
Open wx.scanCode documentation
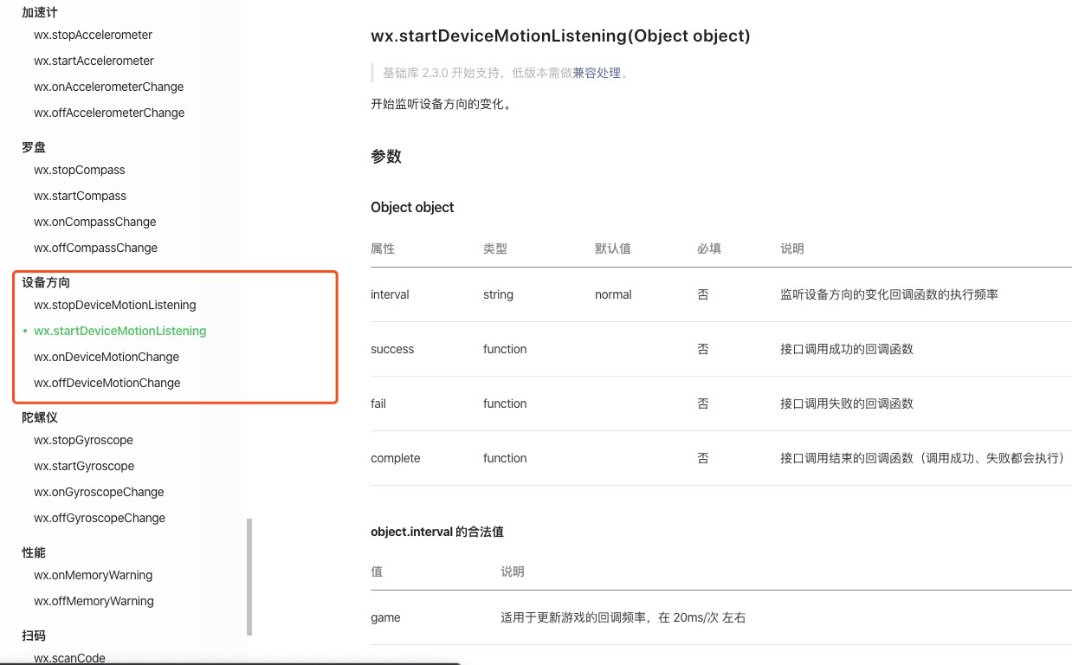(69, 658)
